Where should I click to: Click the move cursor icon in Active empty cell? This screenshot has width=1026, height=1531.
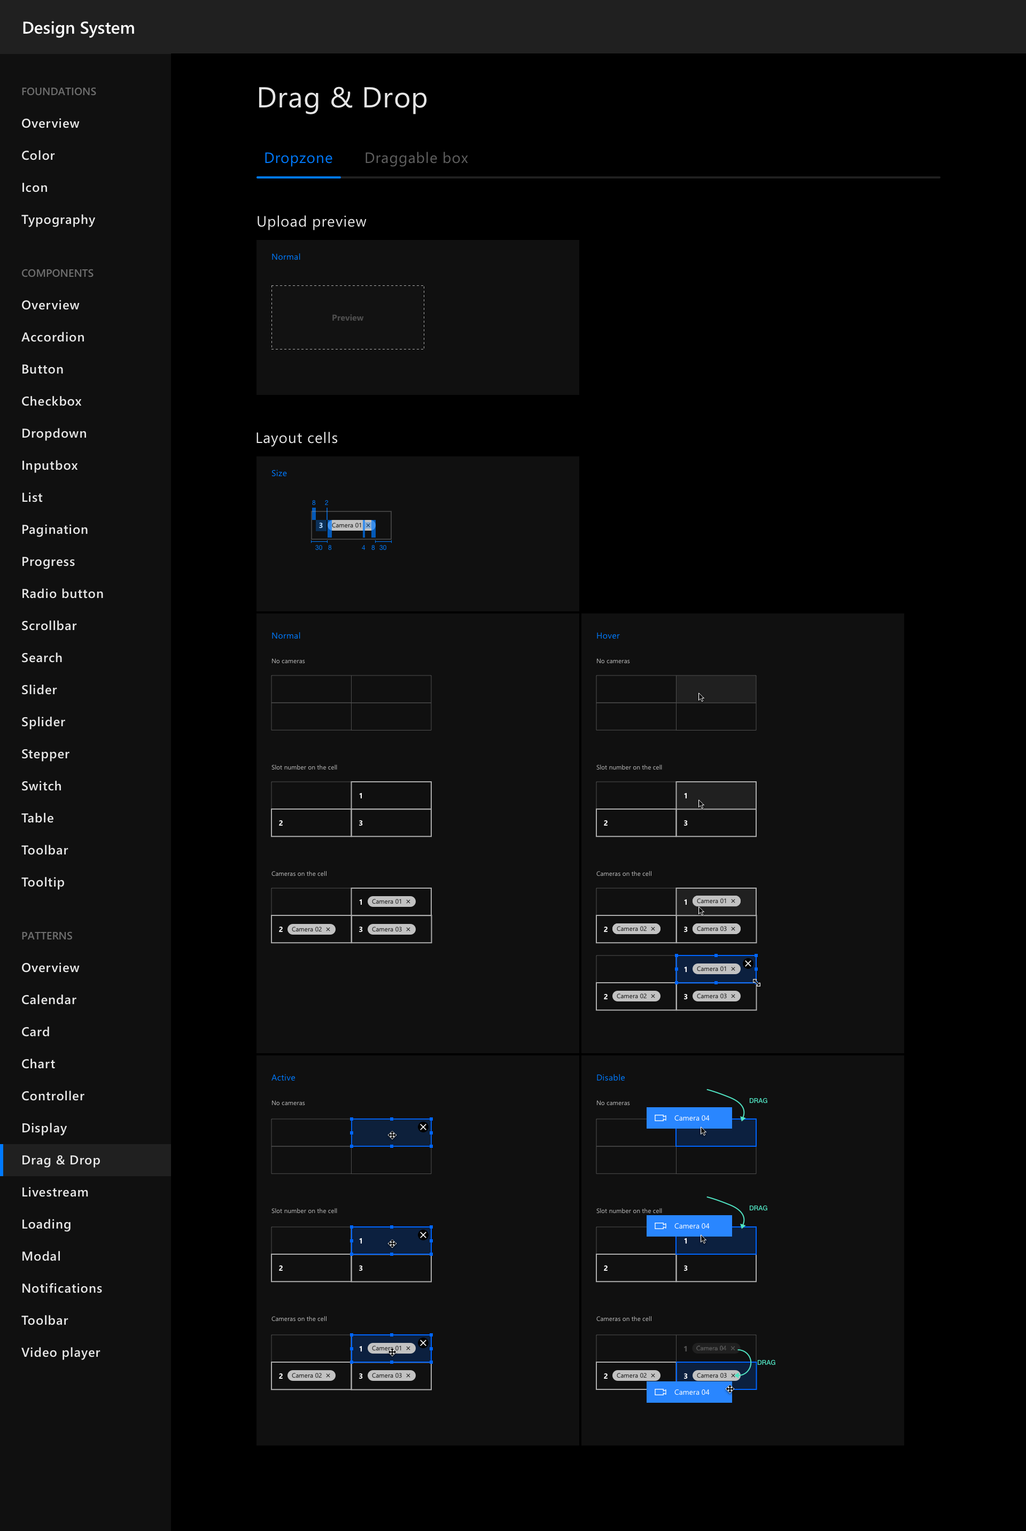coord(392,1135)
